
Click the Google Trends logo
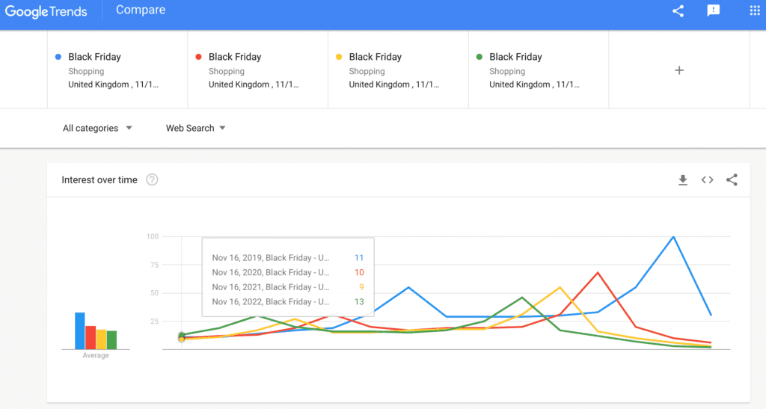(x=46, y=11)
